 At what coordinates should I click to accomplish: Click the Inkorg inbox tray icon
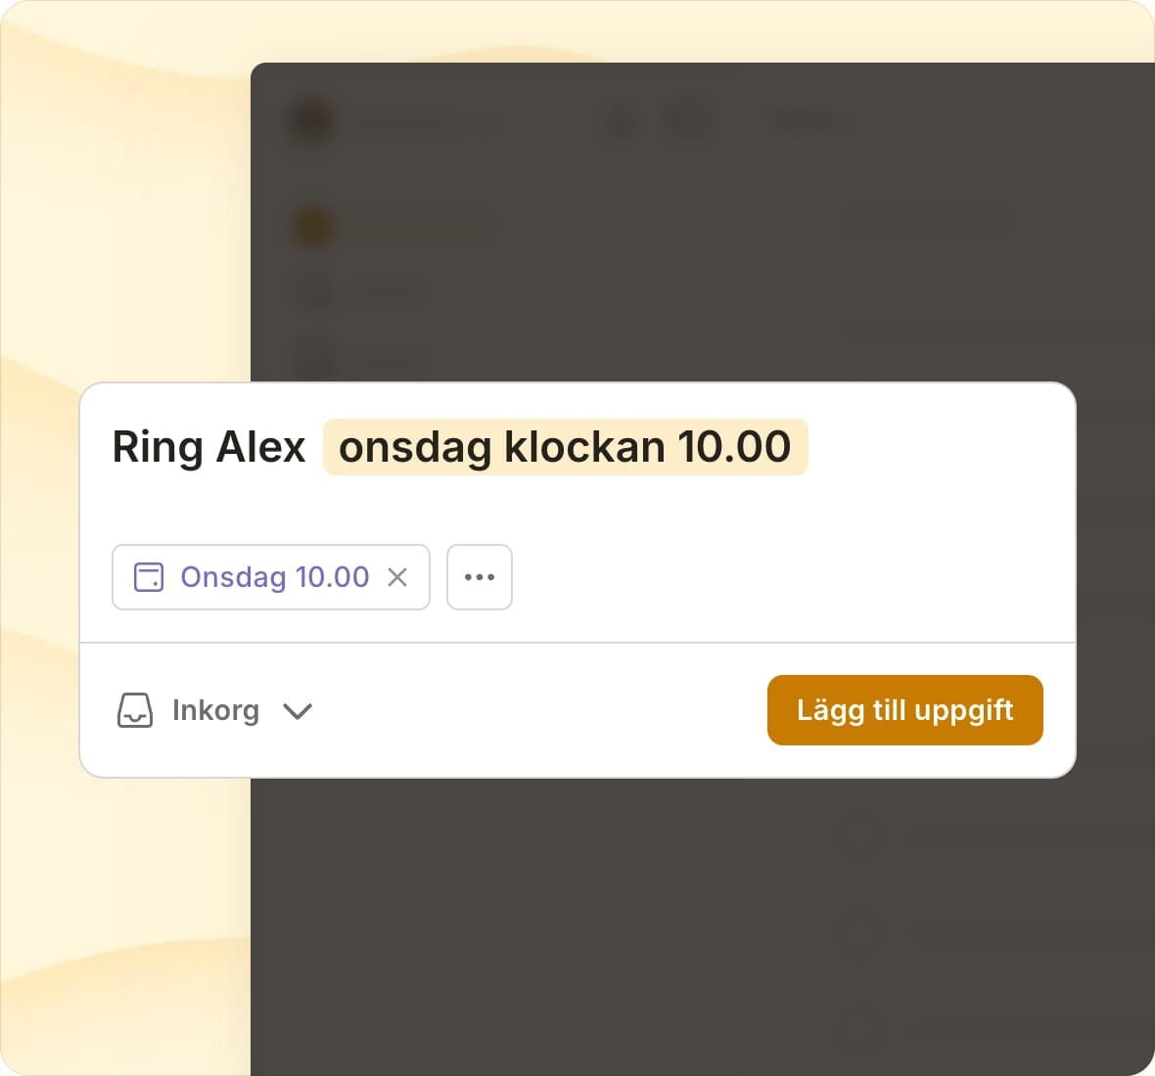[x=135, y=710]
